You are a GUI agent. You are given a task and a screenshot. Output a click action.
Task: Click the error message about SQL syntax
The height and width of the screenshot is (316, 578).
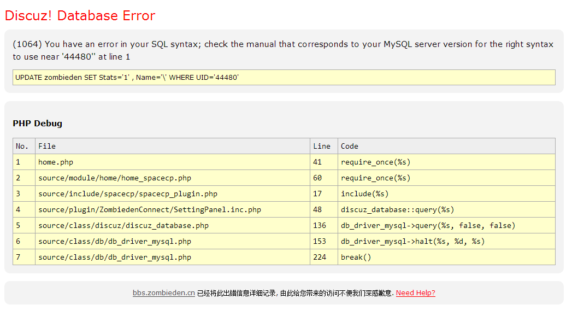click(283, 50)
